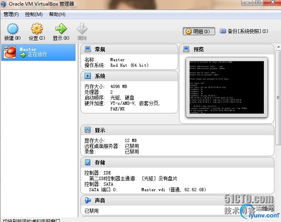Click the details pane scrollbar up arrow
Viewport: 281px width, 222px height.
(279, 47)
